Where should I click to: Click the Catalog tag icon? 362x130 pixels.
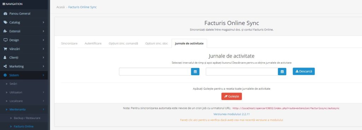(5, 22)
